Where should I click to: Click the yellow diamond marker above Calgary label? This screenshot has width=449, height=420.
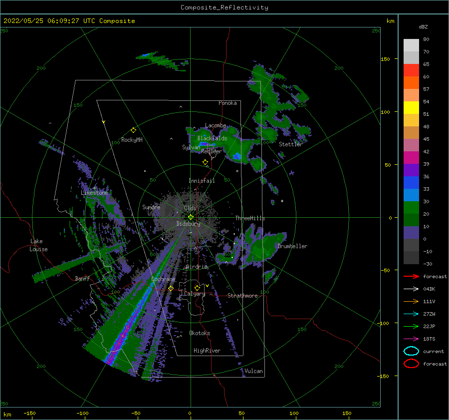click(x=197, y=288)
